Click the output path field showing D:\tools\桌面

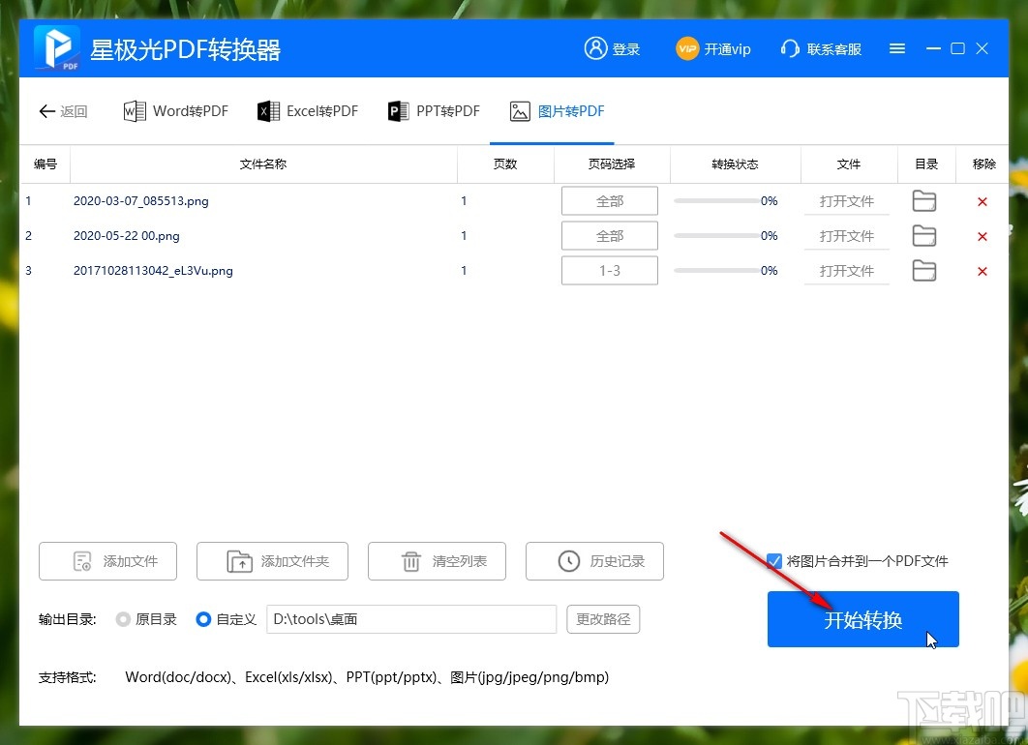tap(410, 619)
